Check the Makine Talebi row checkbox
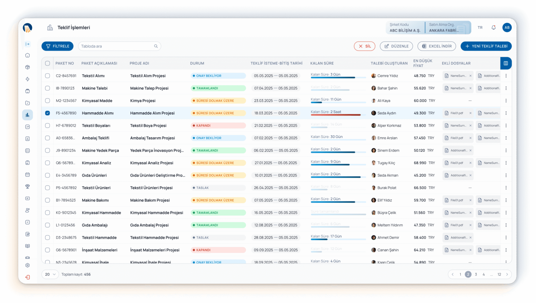The image size is (536, 303). tap(47, 88)
